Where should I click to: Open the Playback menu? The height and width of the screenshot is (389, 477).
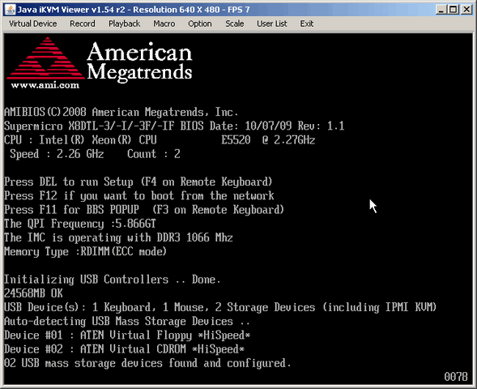click(124, 24)
